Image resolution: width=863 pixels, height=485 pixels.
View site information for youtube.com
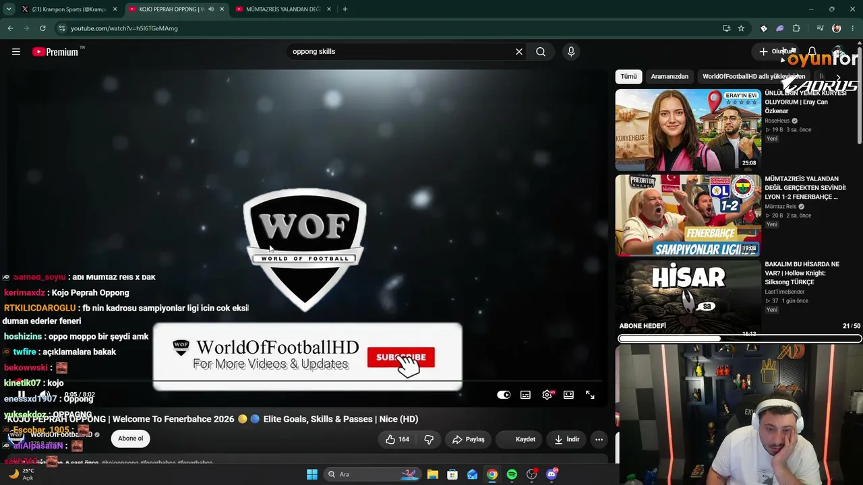61,28
